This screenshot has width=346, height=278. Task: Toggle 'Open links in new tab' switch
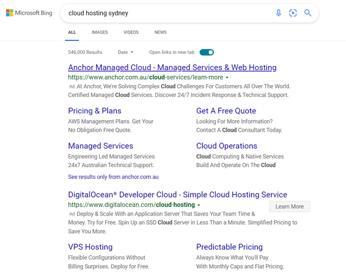[207, 52]
